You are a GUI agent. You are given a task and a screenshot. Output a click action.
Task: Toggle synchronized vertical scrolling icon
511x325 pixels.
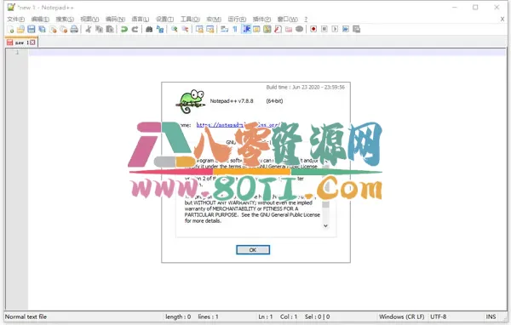199,29
